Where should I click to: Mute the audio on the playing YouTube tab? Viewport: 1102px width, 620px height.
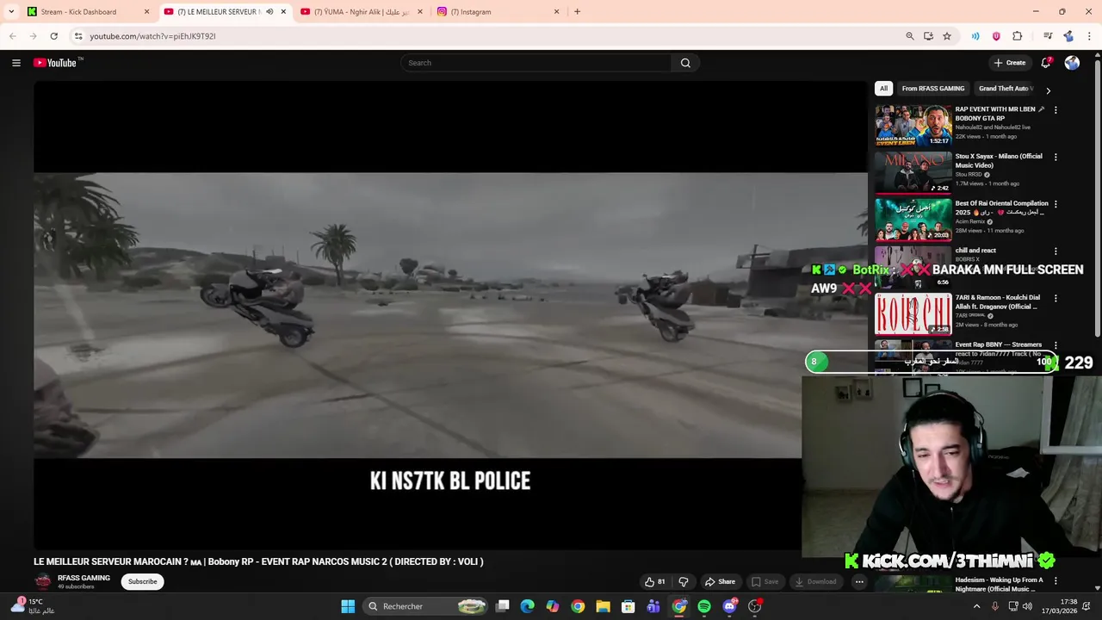click(269, 12)
